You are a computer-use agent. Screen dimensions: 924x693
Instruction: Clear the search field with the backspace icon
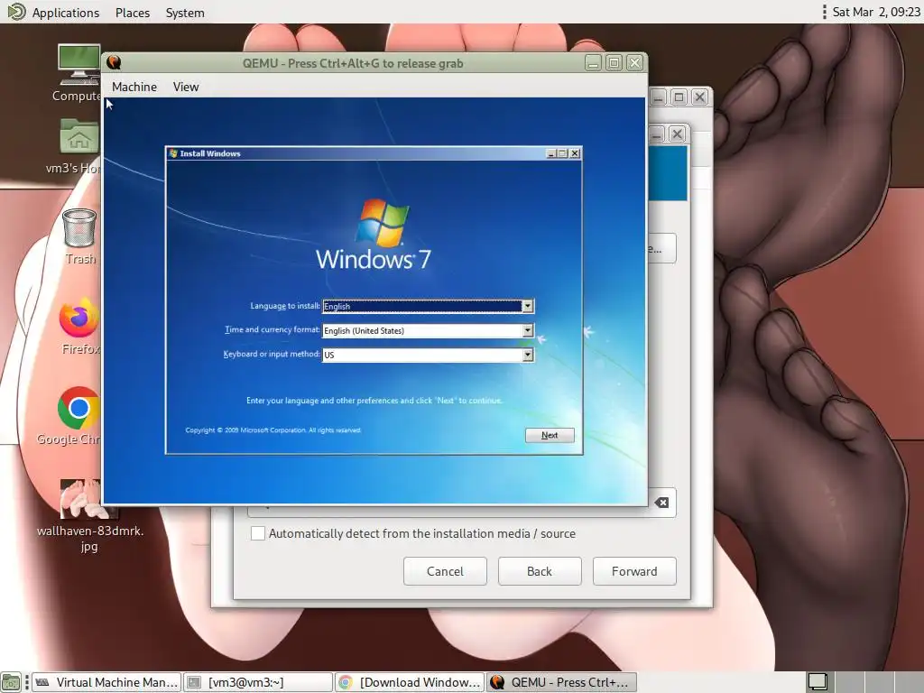coord(661,502)
